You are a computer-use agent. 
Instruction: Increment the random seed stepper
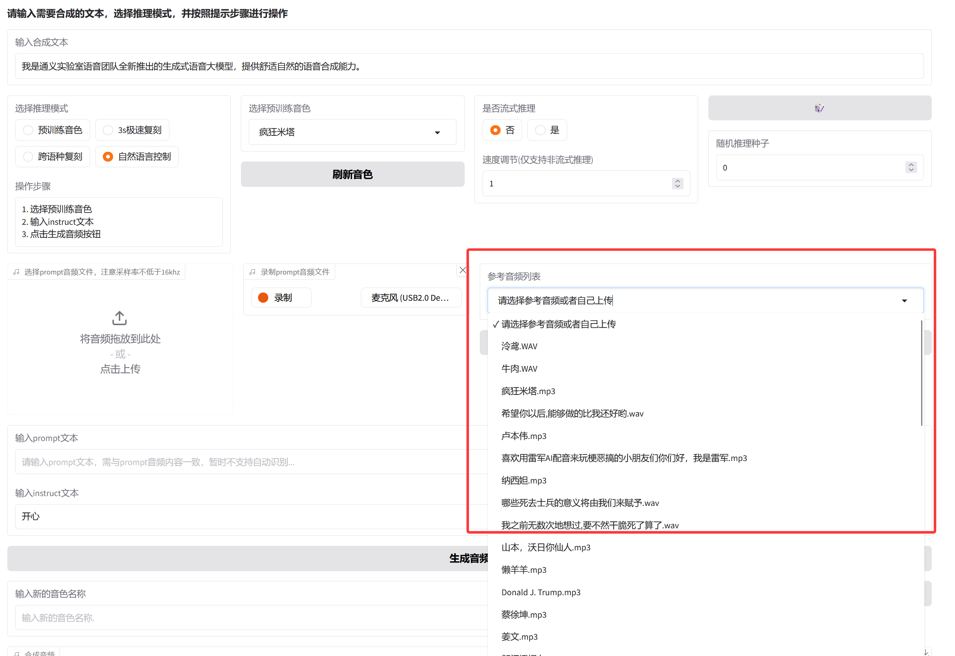click(911, 165)
